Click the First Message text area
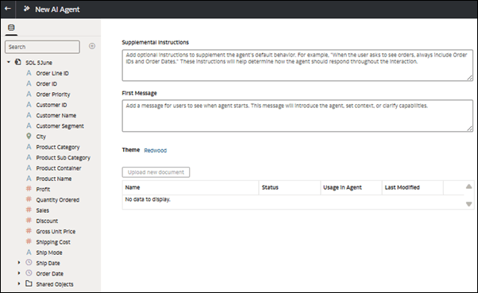This screenshot has width=478, height=293. coord(298,116)
